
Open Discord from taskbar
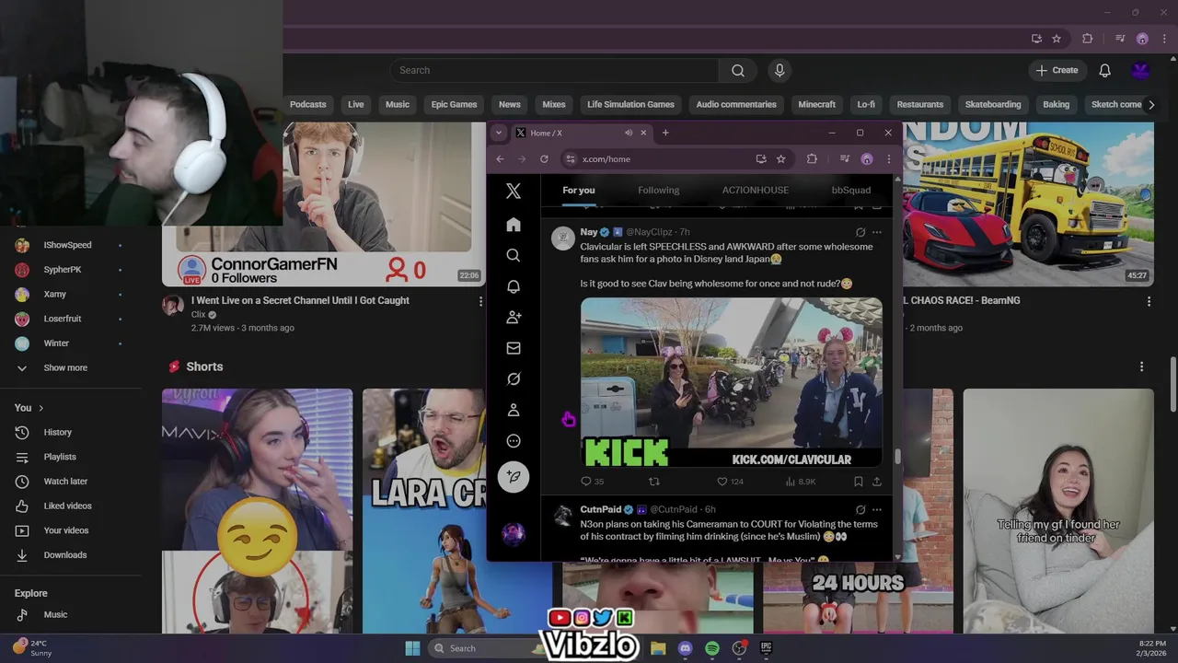(685, 648)
